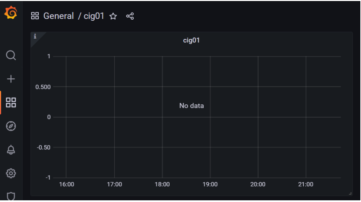Open cig01 panel title menu
The image size is (361, 202).
pyautogui.click(x=191, y=40)
